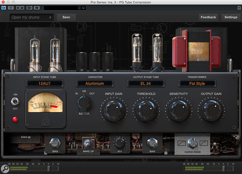The width and height of the screenshot is (242, 174).
Task: Select the soft-knee curve icon right of the CURVE KNOB
Action: pyautogui.click(x=204, y=143)
